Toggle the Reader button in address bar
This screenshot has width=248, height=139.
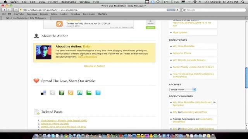171,10
